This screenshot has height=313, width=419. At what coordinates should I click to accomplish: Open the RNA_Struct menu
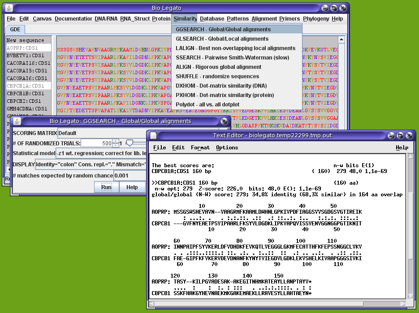click(x=135, y=19)
